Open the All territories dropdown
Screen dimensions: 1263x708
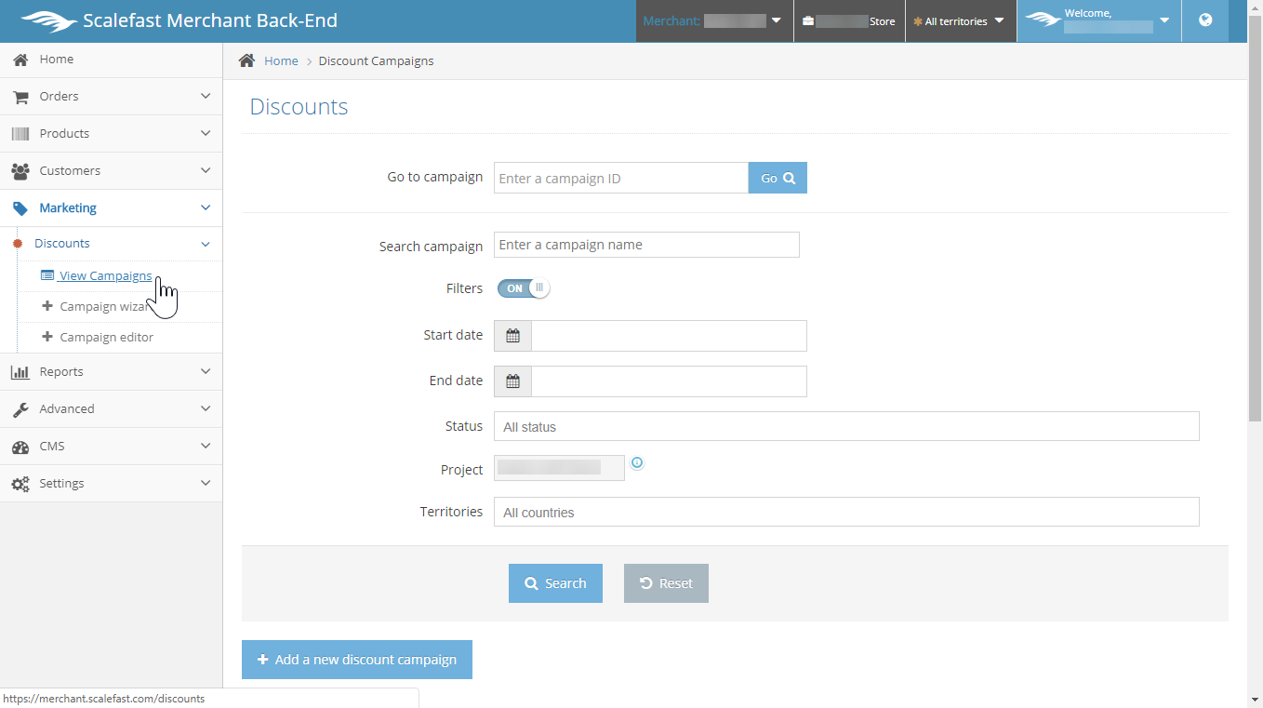959,21
